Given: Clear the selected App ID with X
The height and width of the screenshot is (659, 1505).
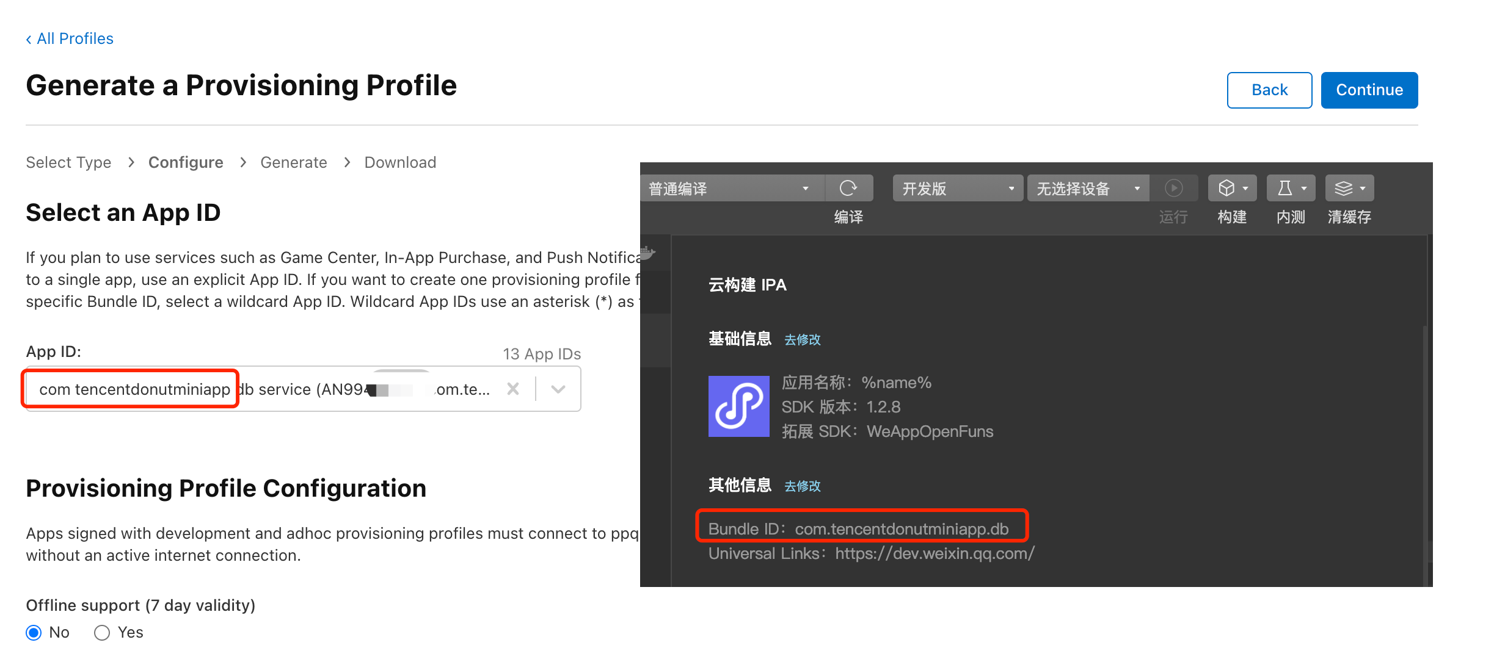Looking at the screenshot, I should pyautogui.click(x=513, y=389).
